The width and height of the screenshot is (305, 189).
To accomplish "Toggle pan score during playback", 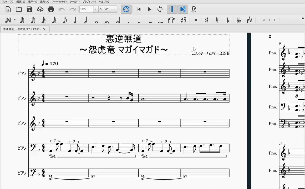I will tap(183, 9).
